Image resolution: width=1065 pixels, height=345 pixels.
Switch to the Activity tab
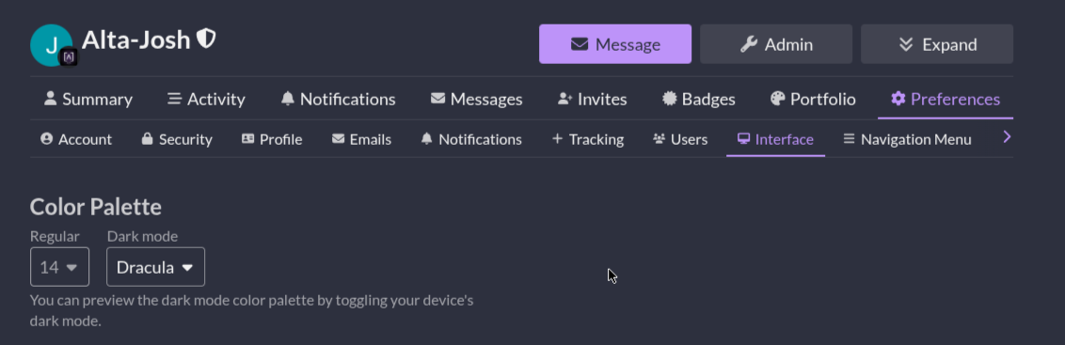pos(206,99)
